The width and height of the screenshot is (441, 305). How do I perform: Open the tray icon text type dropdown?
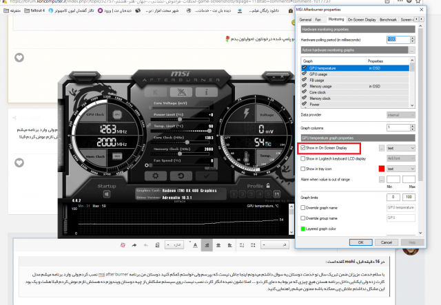[x=400, y=169]
